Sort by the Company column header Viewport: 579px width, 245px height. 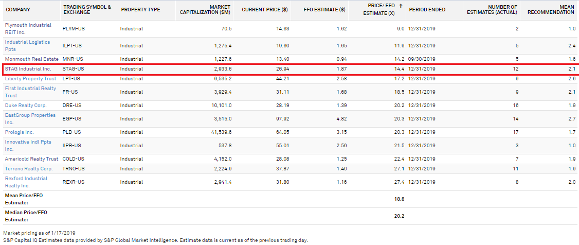(17, 10)
